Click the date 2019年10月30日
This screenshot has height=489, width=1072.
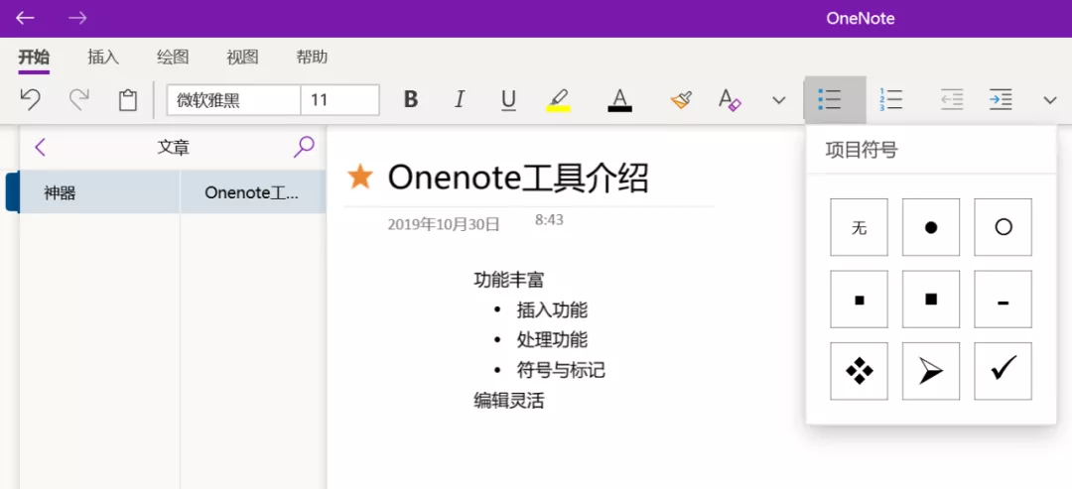coord(444,224)
